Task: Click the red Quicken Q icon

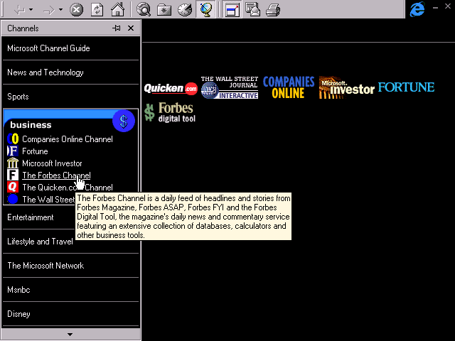Action: (x=13, y=187)
